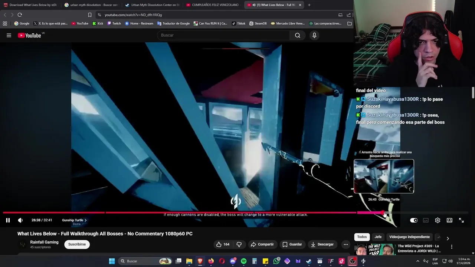
Task: Start voice search with microphone
Action: 314,35
